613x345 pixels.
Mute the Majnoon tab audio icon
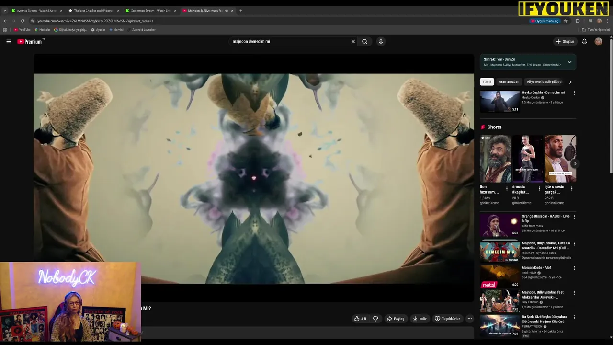coord(227,11)
